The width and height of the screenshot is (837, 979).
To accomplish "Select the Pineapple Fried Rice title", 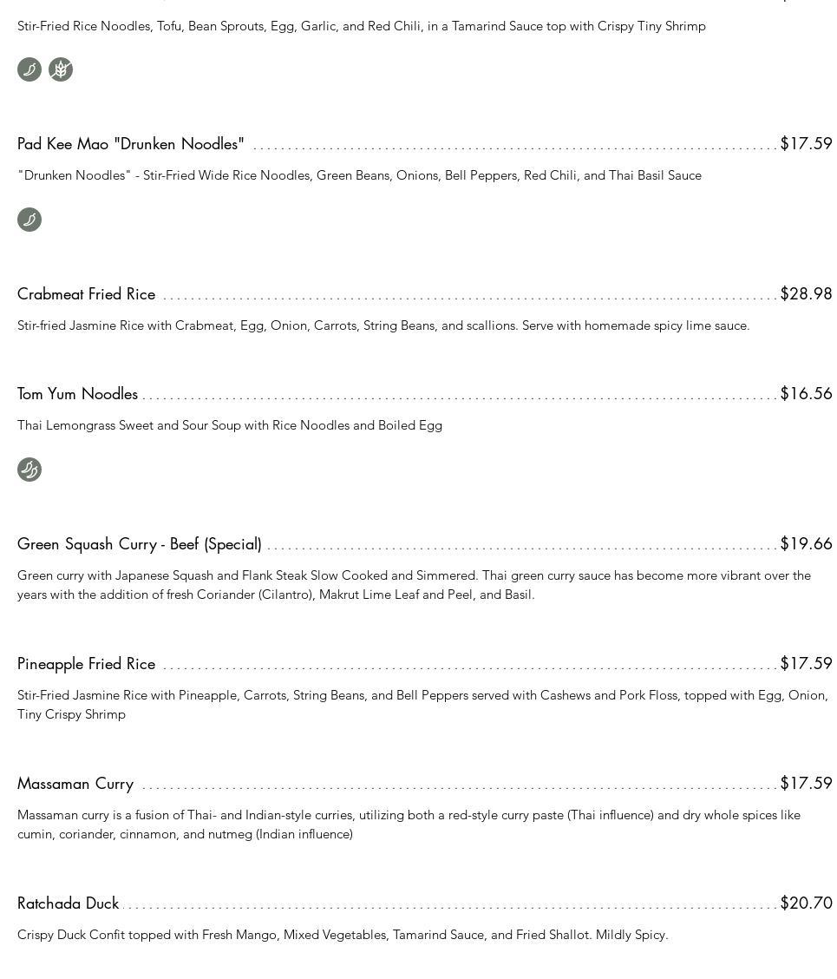I will click(87, 664).
